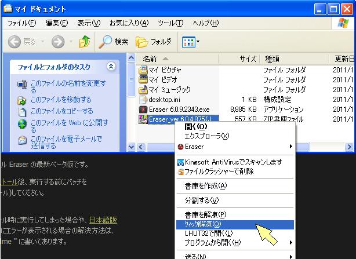Select the 'Eraser 6.0.9.2343.exe' file name
Image resolution: width=356 pixels, height=259 pixels.
(179, 110)
